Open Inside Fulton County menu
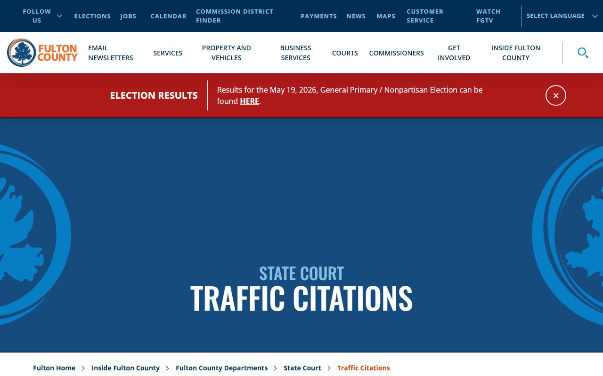 tap(516, 53)
